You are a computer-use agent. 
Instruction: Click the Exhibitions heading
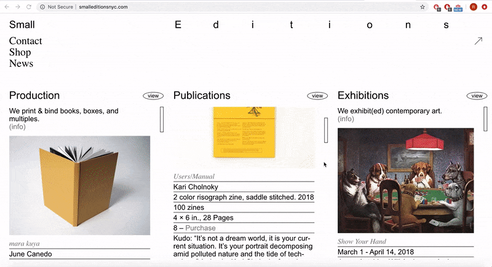(x=363, y=96)
